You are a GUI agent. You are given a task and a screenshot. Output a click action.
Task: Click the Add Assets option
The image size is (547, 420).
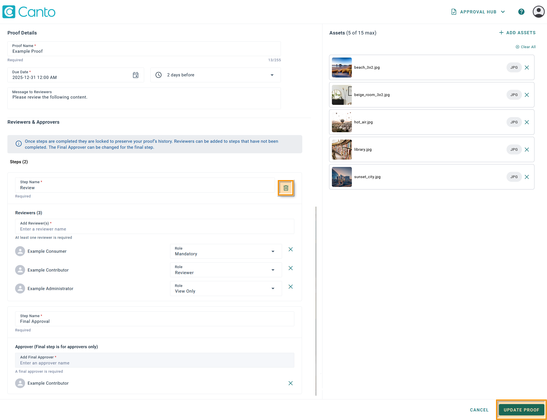(517, 32)
